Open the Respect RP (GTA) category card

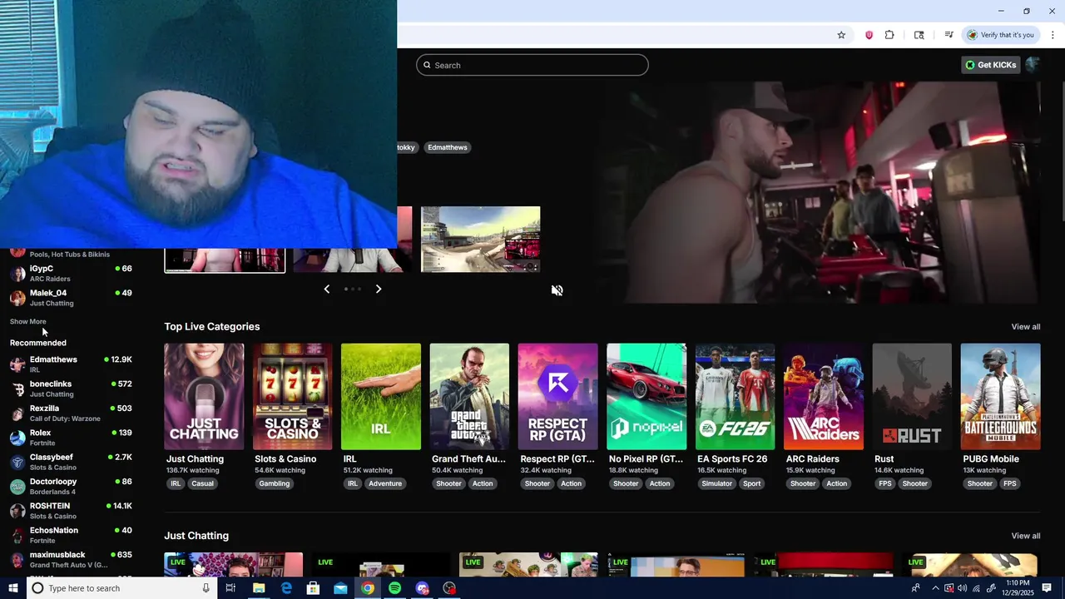pos(557,397)
